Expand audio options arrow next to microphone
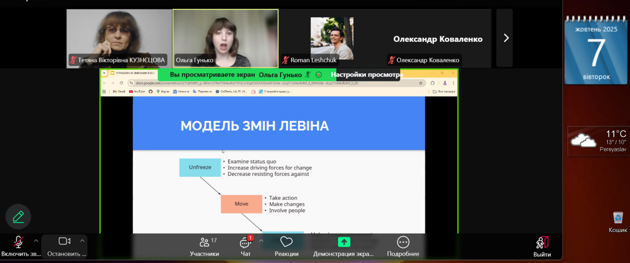 click(36, 240)
